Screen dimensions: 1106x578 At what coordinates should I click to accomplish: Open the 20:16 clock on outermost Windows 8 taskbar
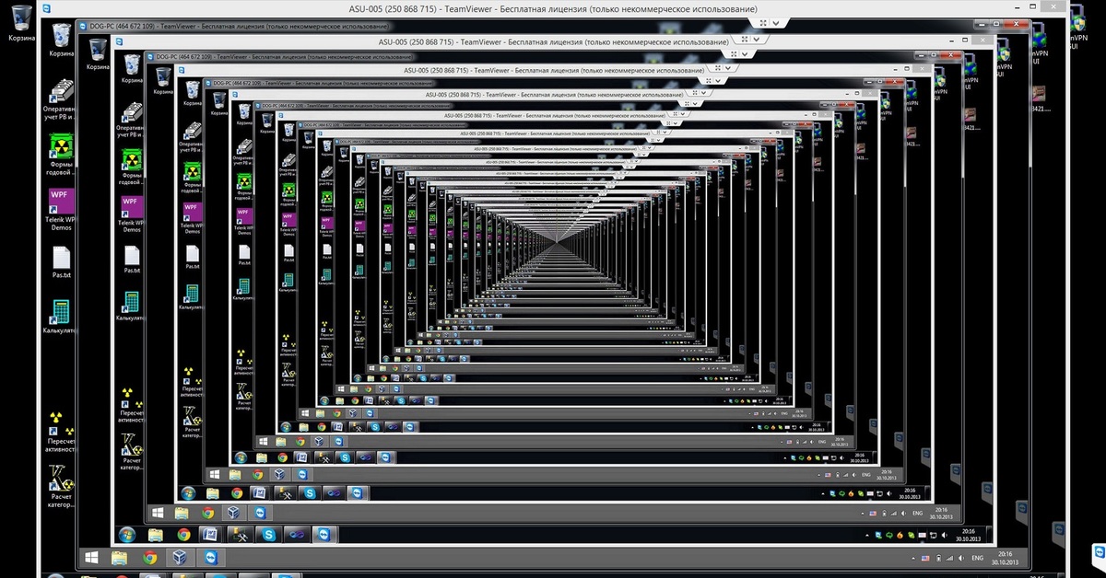pos(1004,558)
